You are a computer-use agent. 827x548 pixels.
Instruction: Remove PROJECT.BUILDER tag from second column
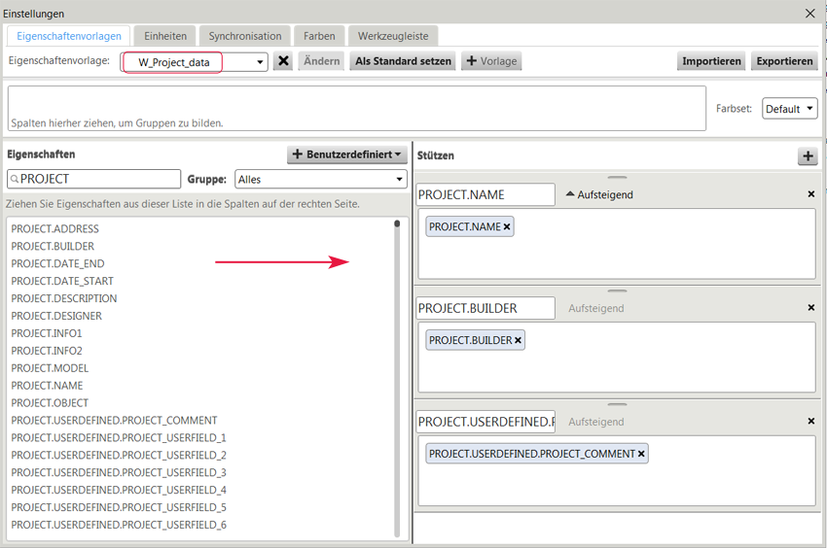[x=518, y=341]
